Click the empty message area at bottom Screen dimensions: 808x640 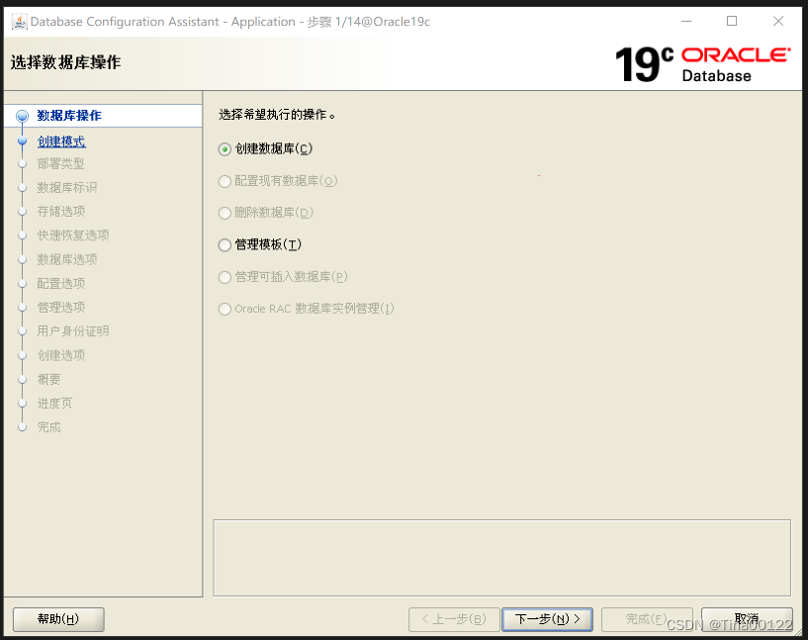501,558
